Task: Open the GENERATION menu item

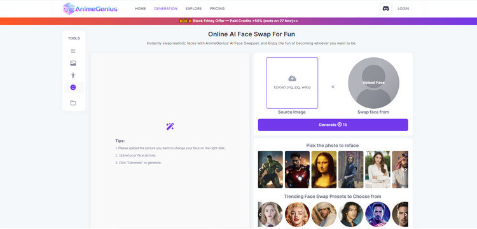Action: [166, 8]
